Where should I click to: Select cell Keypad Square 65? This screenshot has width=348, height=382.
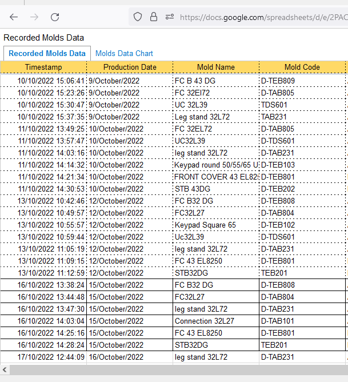click(216, 225)
